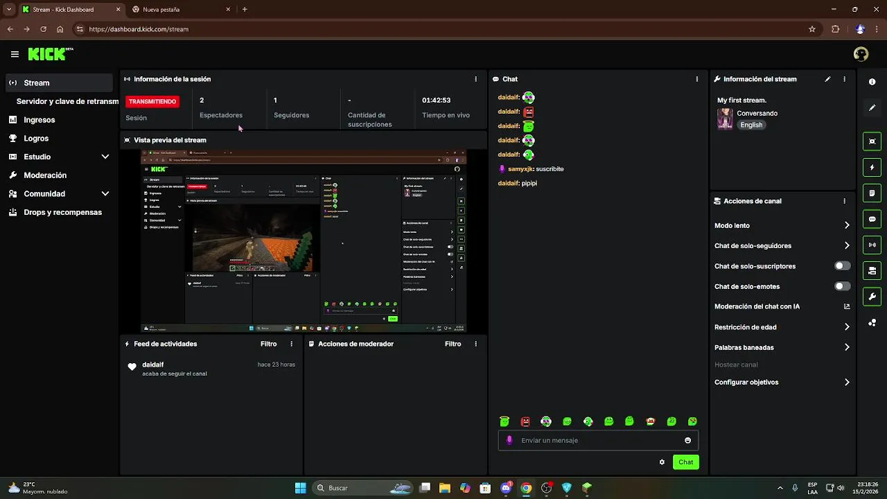The image size is (887, 499).
Task: Open the hamburger navigation menu
Action: [x=15, y=54]
